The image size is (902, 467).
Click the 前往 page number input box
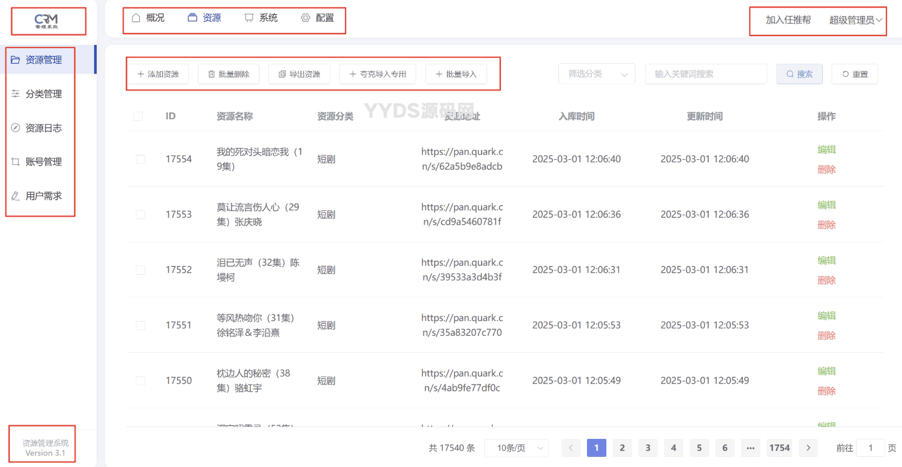(870, 448)
